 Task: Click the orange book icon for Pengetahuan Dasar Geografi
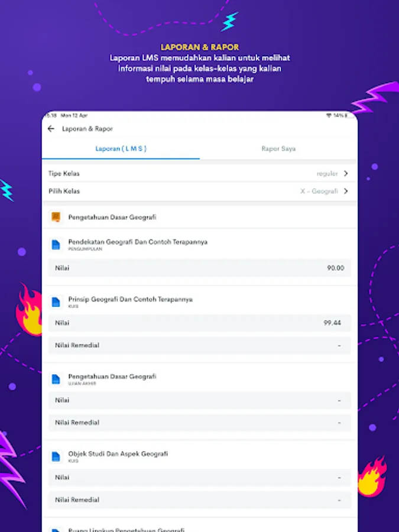56,217
